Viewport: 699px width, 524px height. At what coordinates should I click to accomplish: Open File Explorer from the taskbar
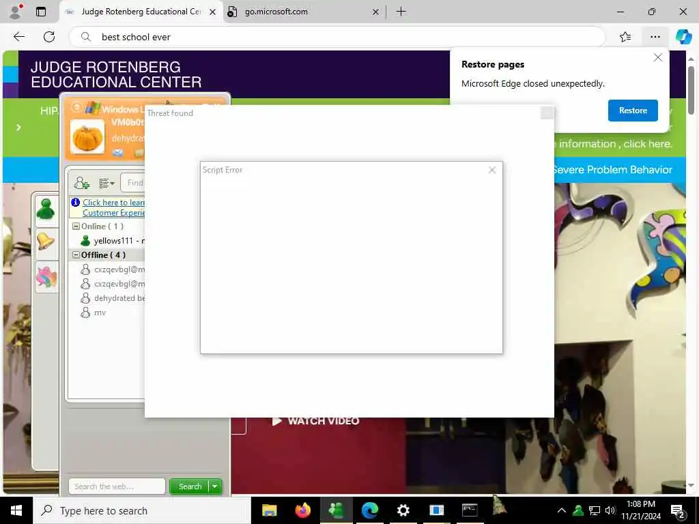tap(269, 510)
